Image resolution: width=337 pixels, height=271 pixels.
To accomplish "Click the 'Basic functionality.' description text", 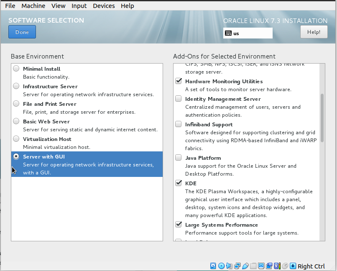I will (46, 77).
